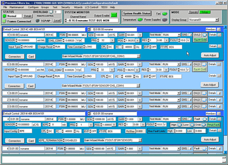The width and height of the screenshot is (228, 165).
Task: Click the green Setup mode button
Action: pyautogui.click(x=205, y=12)
